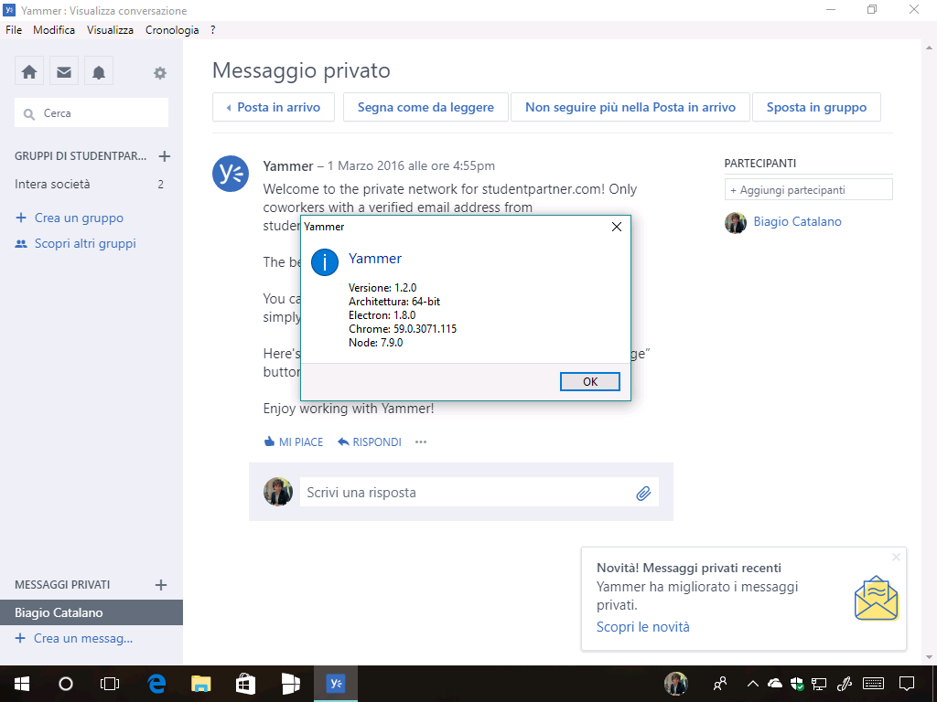This screenshot has height=702, width=937.
Task: Click the vertical scrollbar down arrow
Action: coord(930,657)
